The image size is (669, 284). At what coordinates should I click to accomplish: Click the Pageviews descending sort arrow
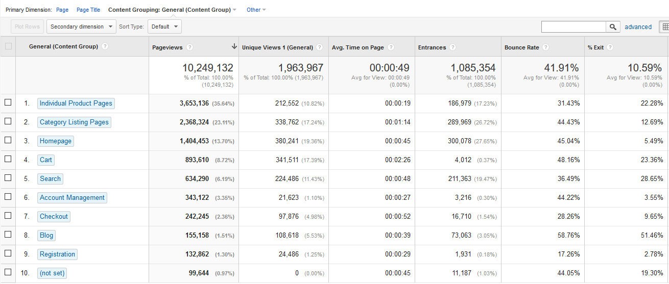pyautogui.click(x=234, y=46)
